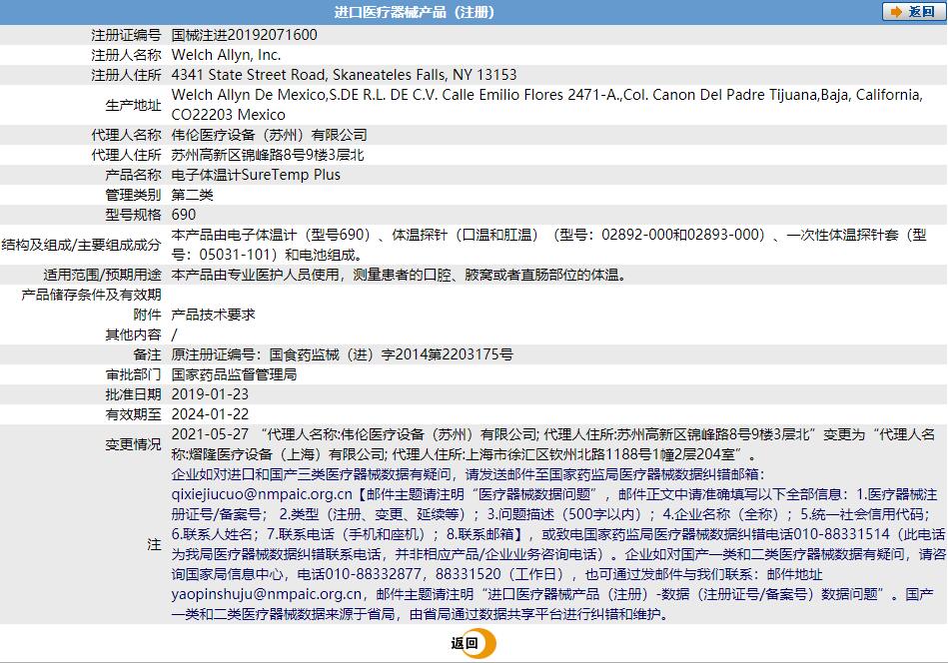The width and height of the screenshot is (948, 663).
Task: Click the 其他内容 slash value
Action: coord(174,334)
